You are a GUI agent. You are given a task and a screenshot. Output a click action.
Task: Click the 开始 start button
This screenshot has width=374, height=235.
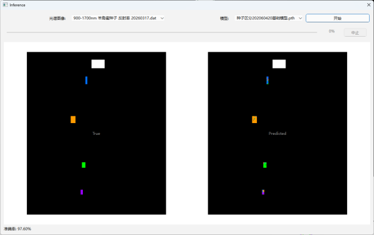[x=337, y=18]
